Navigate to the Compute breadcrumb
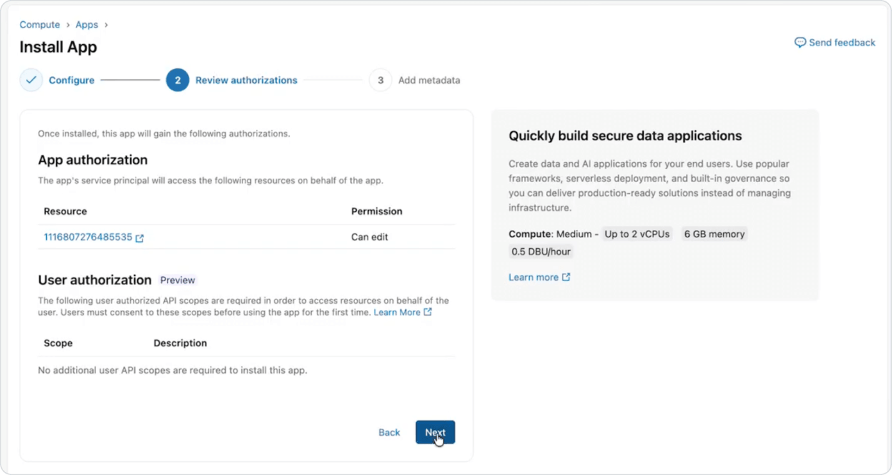This screenshot has width=892, height=475. [x=39, y=24]
